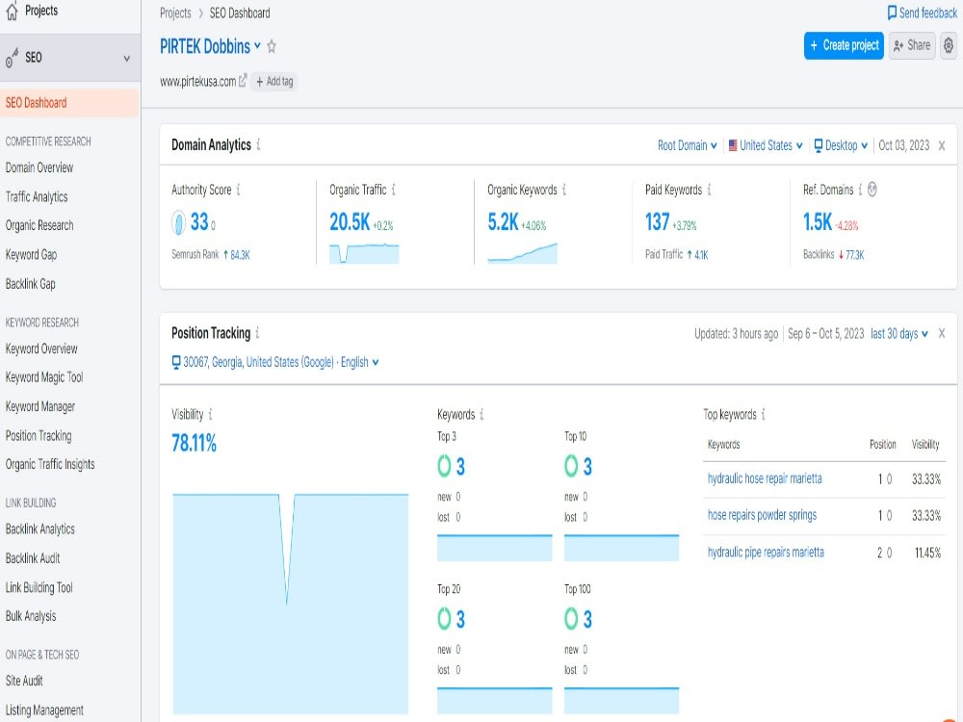The width and height of the screenshot is (963, 722).
Task: Open Domain Overview from sidebar
Action: [39, 167]
